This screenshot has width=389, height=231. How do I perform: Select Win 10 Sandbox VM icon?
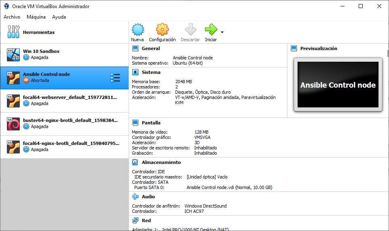[x=13, y=55]
